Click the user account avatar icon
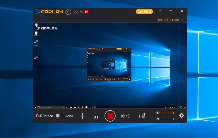 68,12
